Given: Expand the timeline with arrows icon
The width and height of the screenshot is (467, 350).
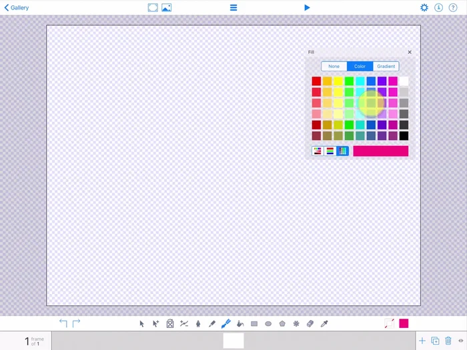Looking at the screenshot, I should click(x=461, y=341).
